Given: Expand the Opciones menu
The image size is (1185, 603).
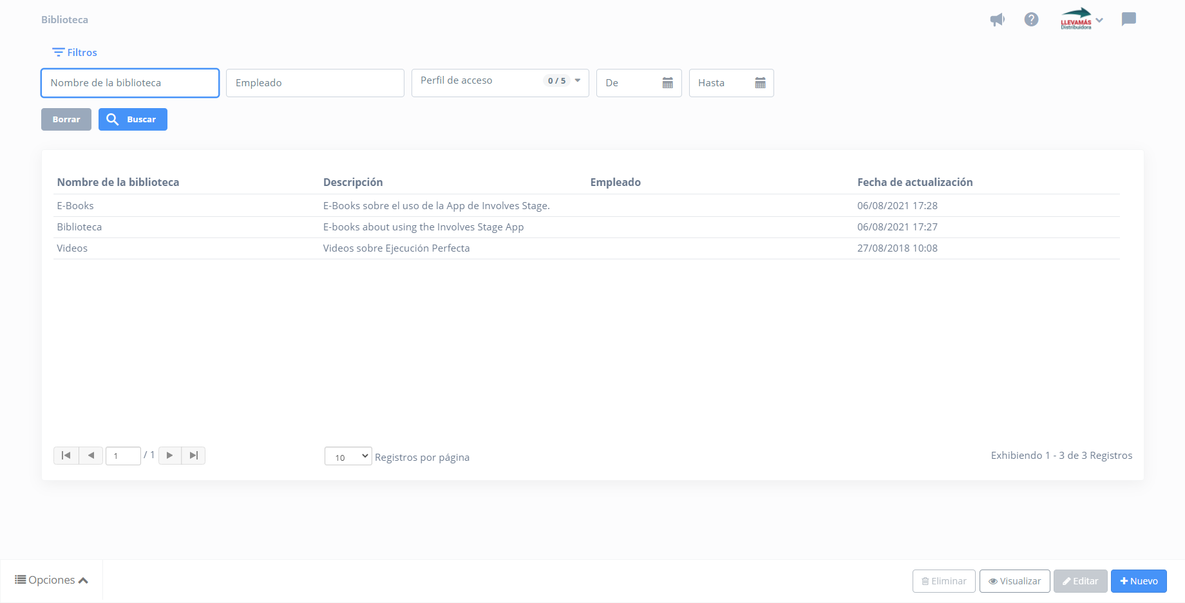Looking at the screenshot, I should [52, 580].
